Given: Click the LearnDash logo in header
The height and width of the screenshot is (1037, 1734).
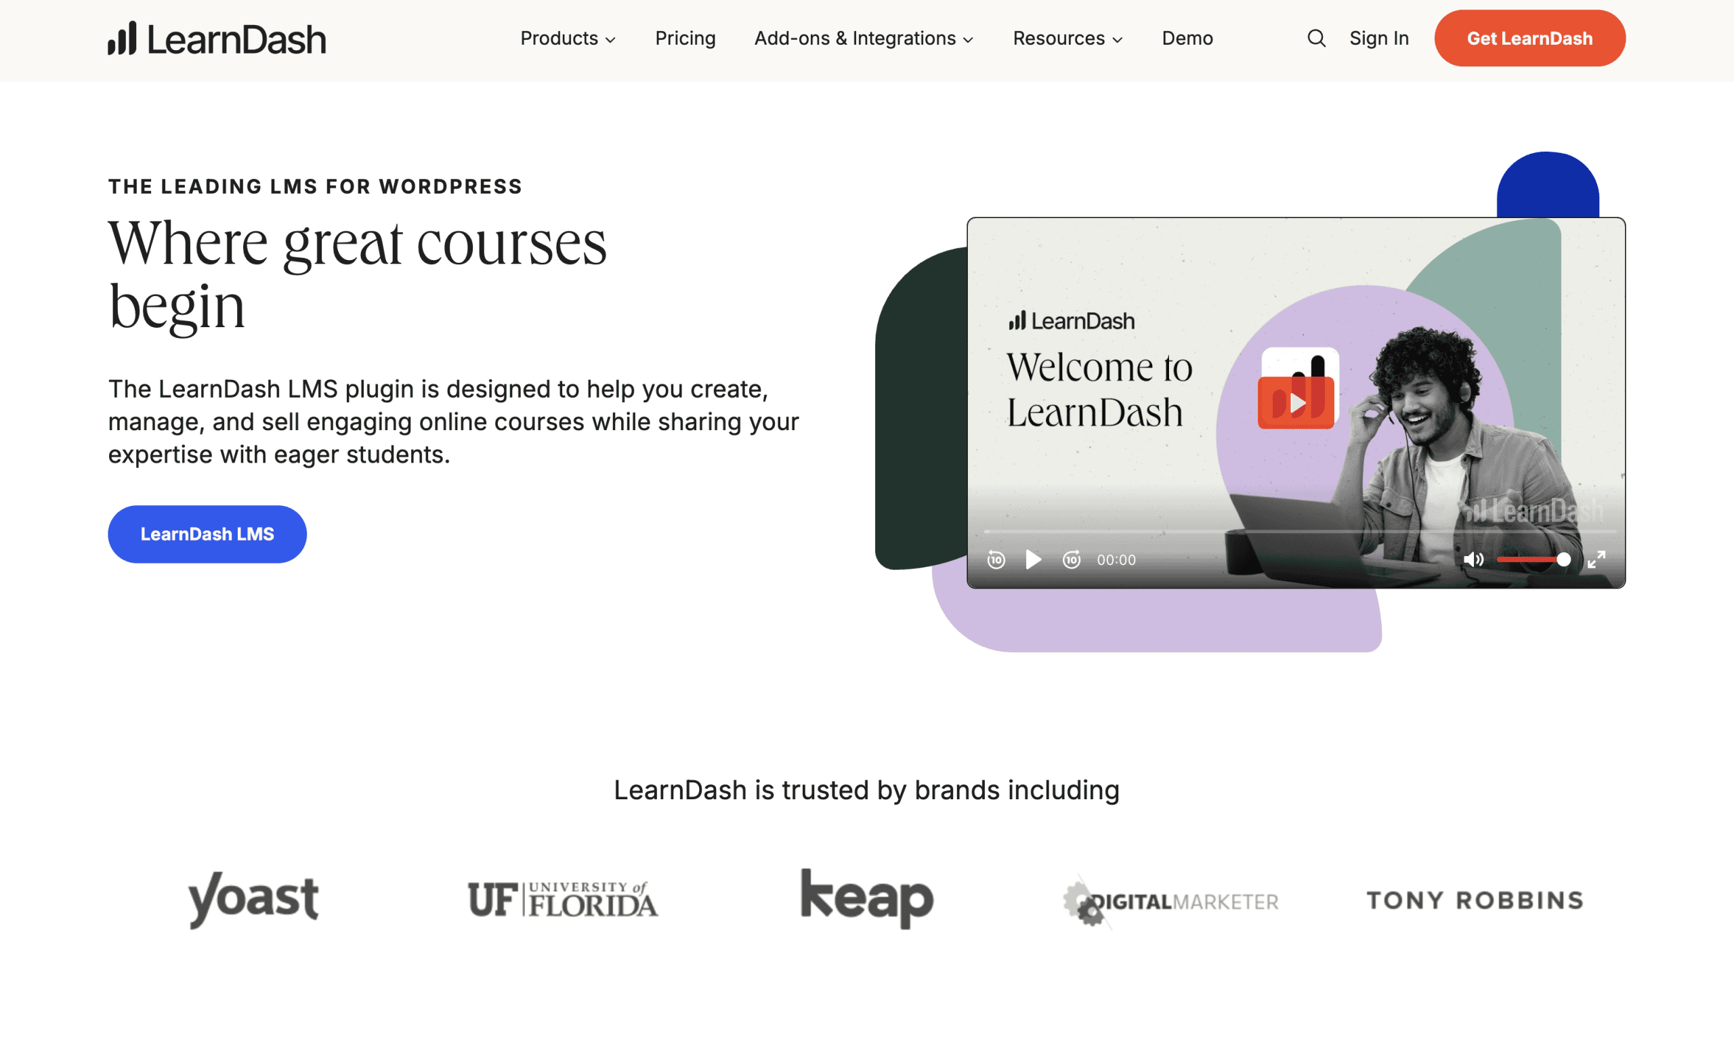Looking at the screenshot, I should (x=217, y=39).
